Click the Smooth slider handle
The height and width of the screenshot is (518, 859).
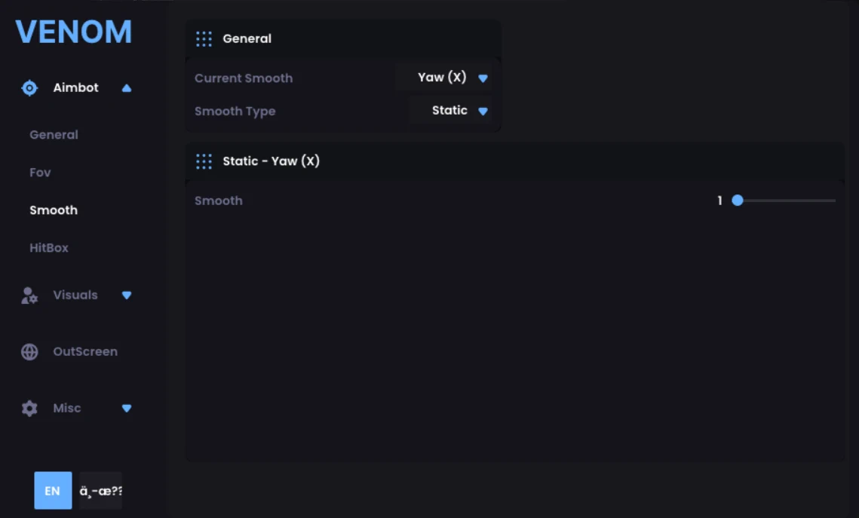pyautogui.click(x=738, y=201)
